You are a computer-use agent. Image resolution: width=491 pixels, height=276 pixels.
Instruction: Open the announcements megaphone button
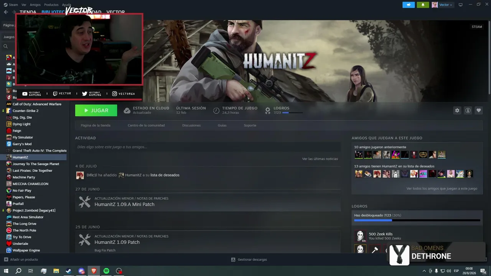[x=409, y=5]
